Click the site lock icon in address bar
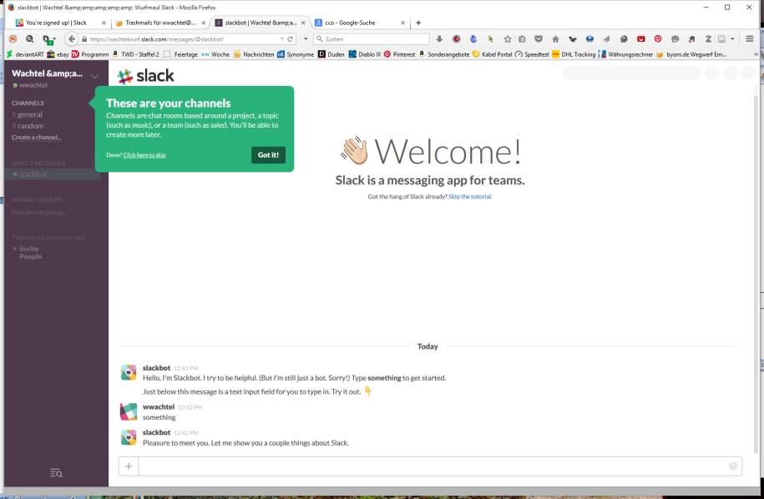 84,39
